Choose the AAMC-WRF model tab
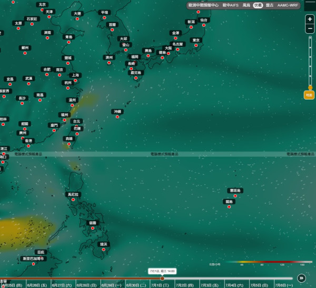The image size is (316, 288). coord(288,5)
